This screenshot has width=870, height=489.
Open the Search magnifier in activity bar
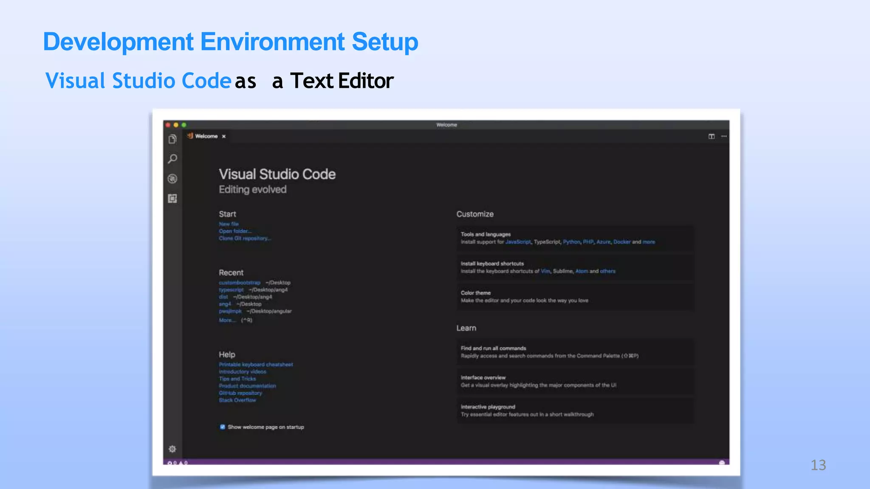click(172, 159)
